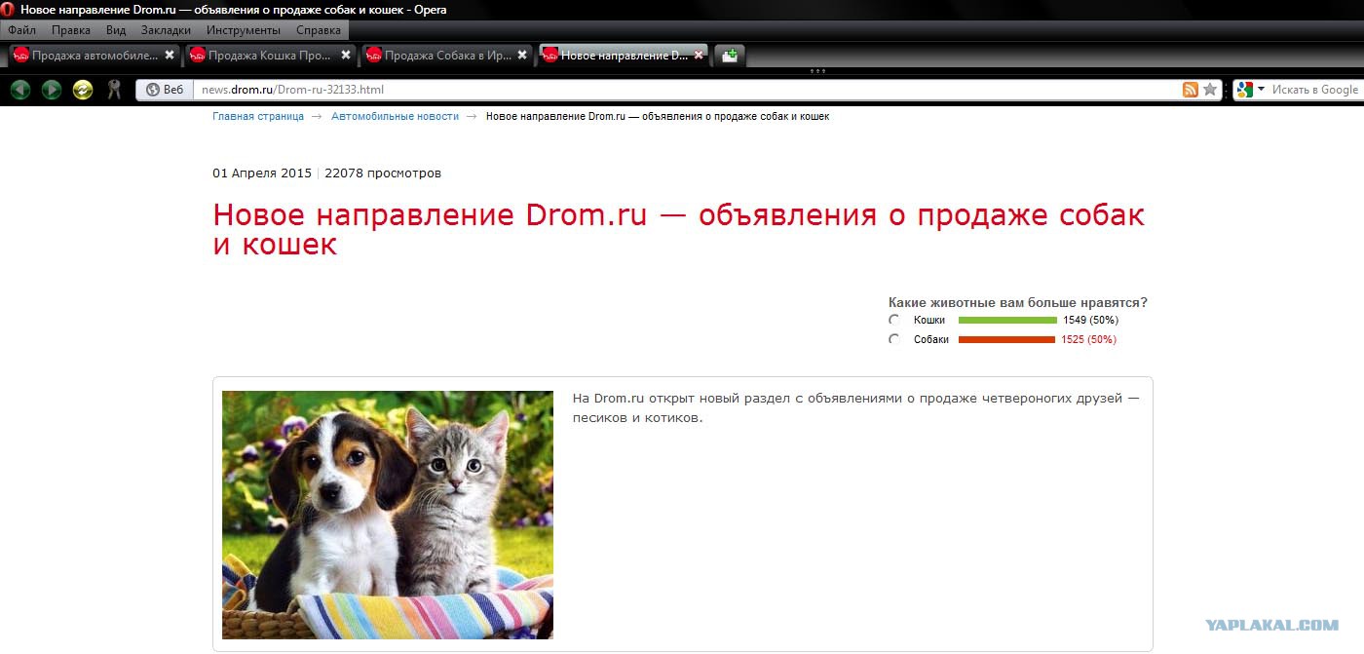Click the Opera logo in title bar
The height and width of the screenshot is (654, 1364).
(x=9, y=9)
